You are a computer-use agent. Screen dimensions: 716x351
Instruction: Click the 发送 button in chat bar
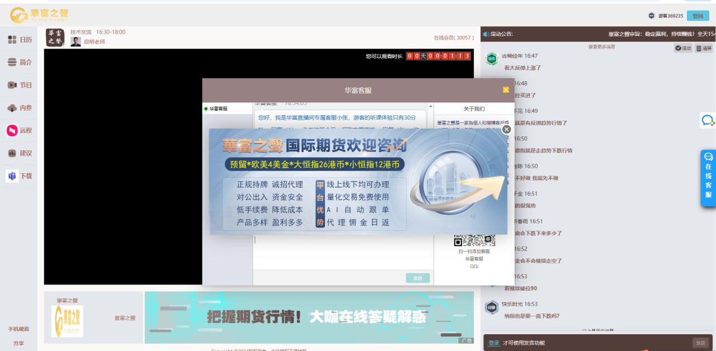(700, 343)
